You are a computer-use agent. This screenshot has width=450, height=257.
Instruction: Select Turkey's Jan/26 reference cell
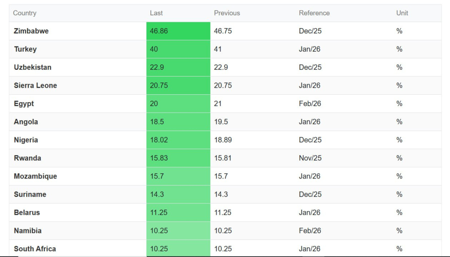pyautogui.click(x=310, y=49)
